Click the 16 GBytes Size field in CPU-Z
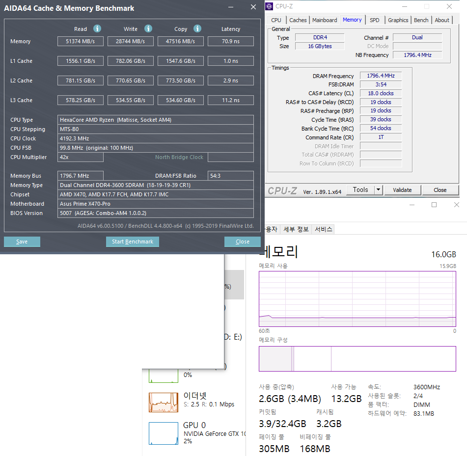 tap(320, 47)
